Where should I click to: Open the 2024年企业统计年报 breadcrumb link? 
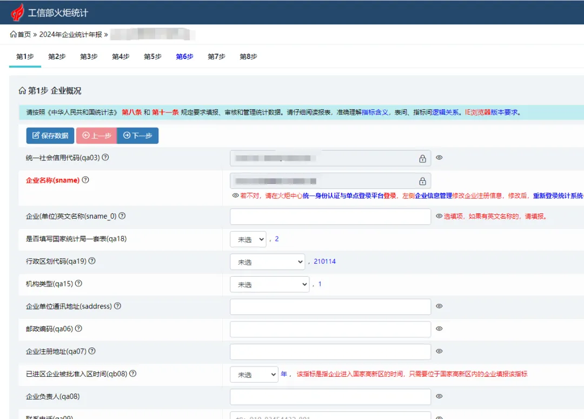click(x=70, y=34)
